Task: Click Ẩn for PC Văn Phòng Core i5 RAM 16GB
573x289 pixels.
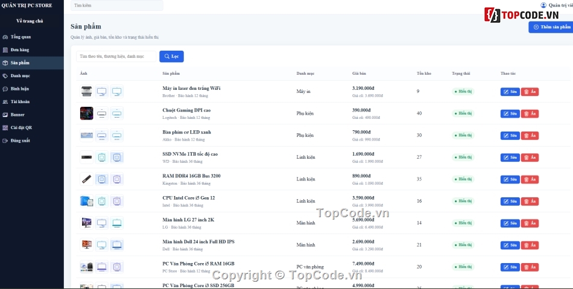Action: (530, 267)
